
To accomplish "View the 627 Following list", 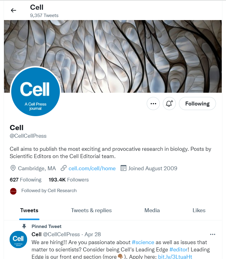I will coord(26,180).
